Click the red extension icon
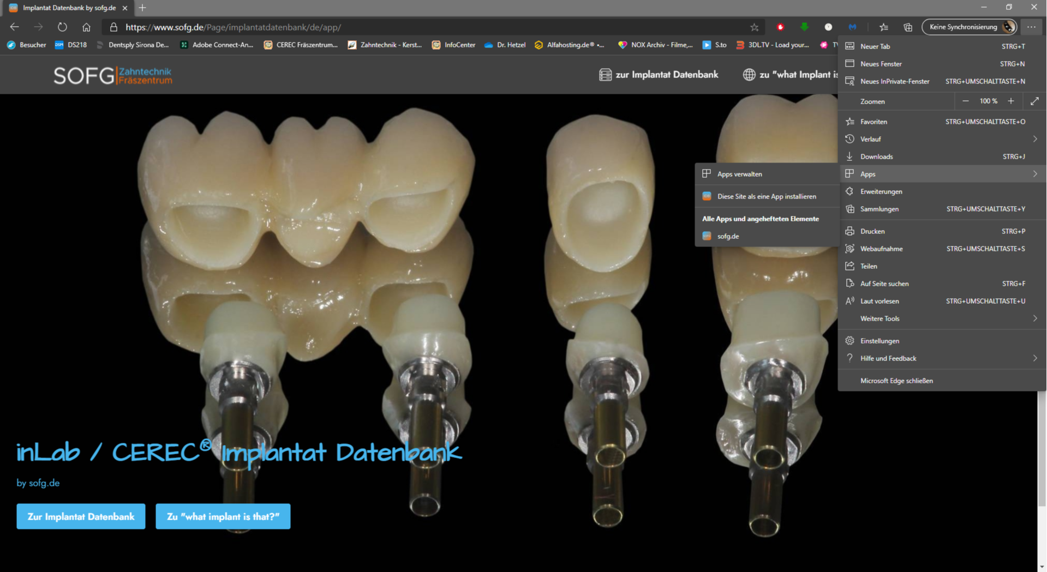Image resolution: width=1047 pixels, height=572 pixels. click(780, 27)
